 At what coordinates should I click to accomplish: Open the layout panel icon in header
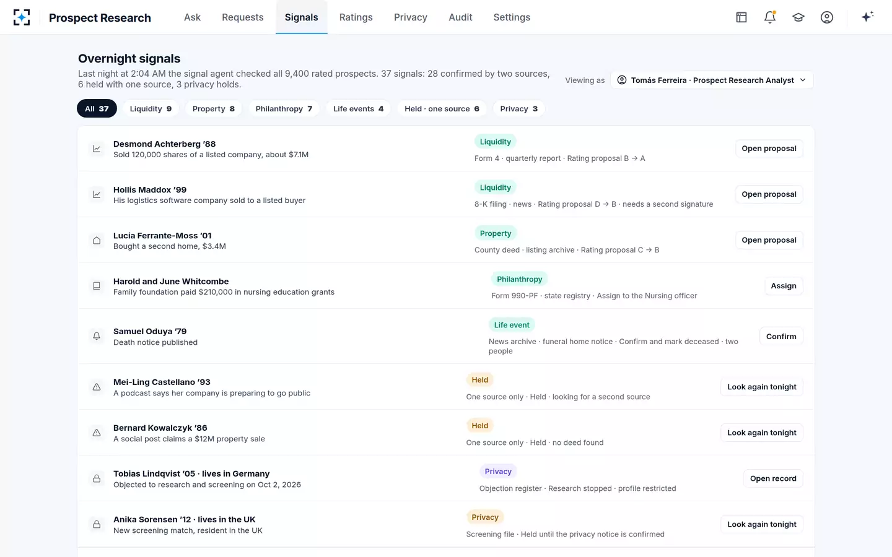[741, 17]
